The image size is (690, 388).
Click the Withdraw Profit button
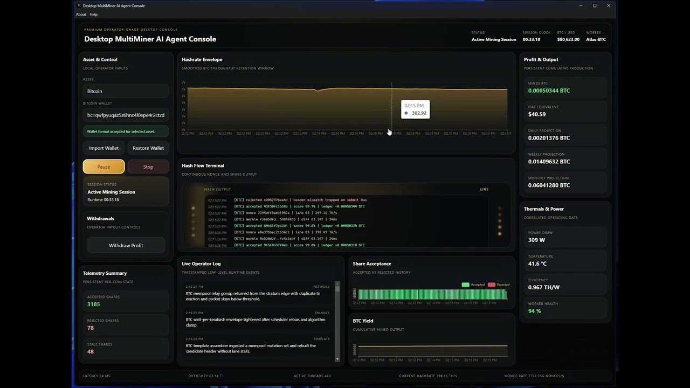click(126, 245)
